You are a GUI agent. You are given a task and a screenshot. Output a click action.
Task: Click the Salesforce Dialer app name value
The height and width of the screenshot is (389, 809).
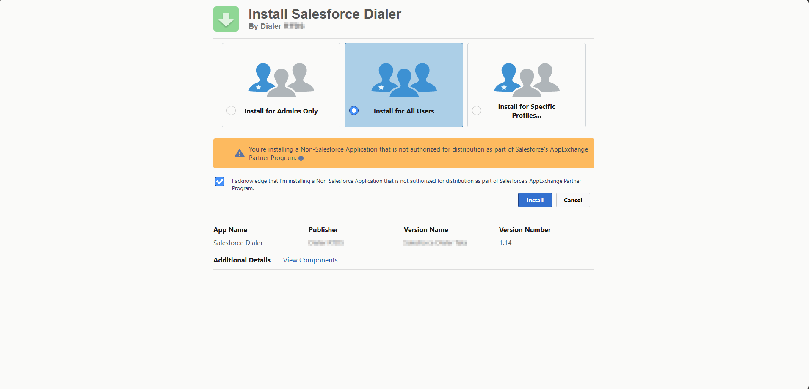[x=238, y=243]
